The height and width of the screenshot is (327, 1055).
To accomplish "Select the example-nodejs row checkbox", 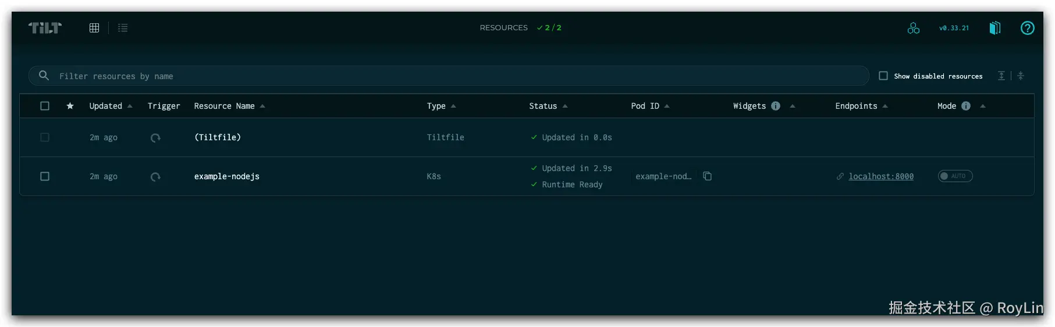I will [x=45, y=176].
